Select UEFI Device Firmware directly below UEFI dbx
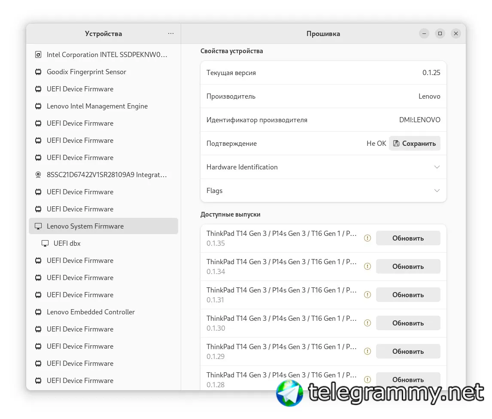The image size is (492, 419). click(103, 260)
